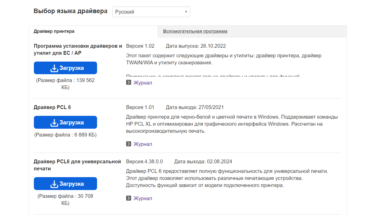Select the text Дата выпуска: 26.10.2022
370x215 pixels.
196,46
